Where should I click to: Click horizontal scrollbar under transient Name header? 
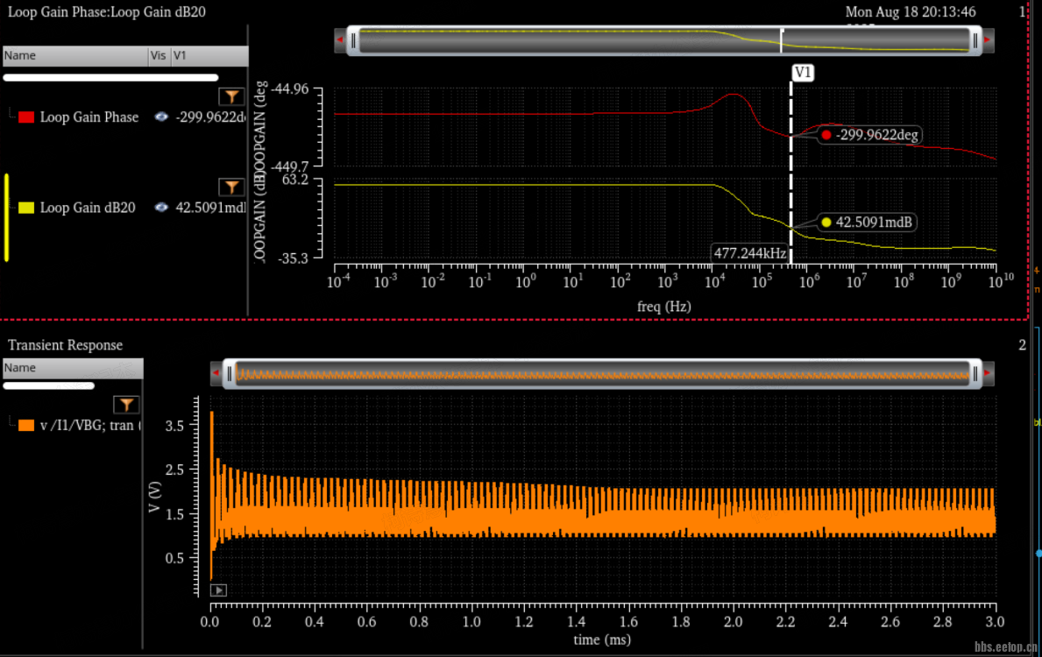coord(49,386)
